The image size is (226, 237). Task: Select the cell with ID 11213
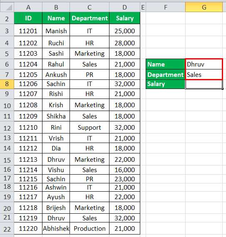pyautogui.click(x=28, y=160)
